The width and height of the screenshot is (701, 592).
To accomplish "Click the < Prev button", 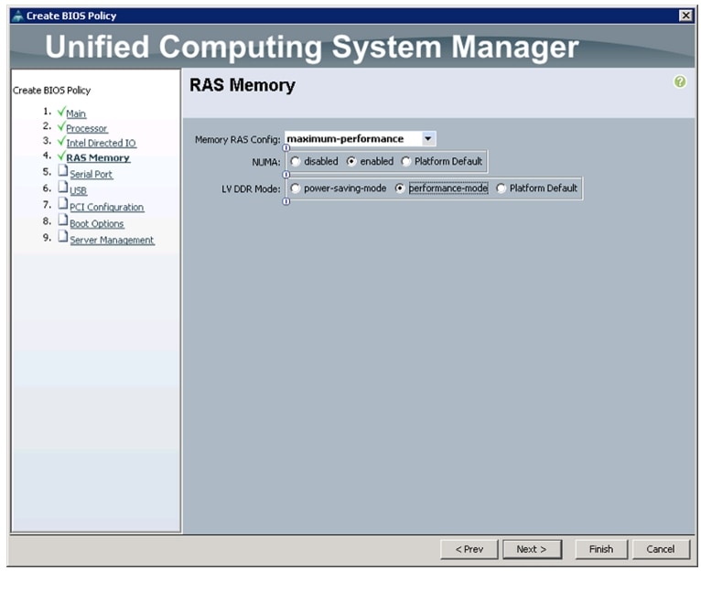I will point(469,549).
